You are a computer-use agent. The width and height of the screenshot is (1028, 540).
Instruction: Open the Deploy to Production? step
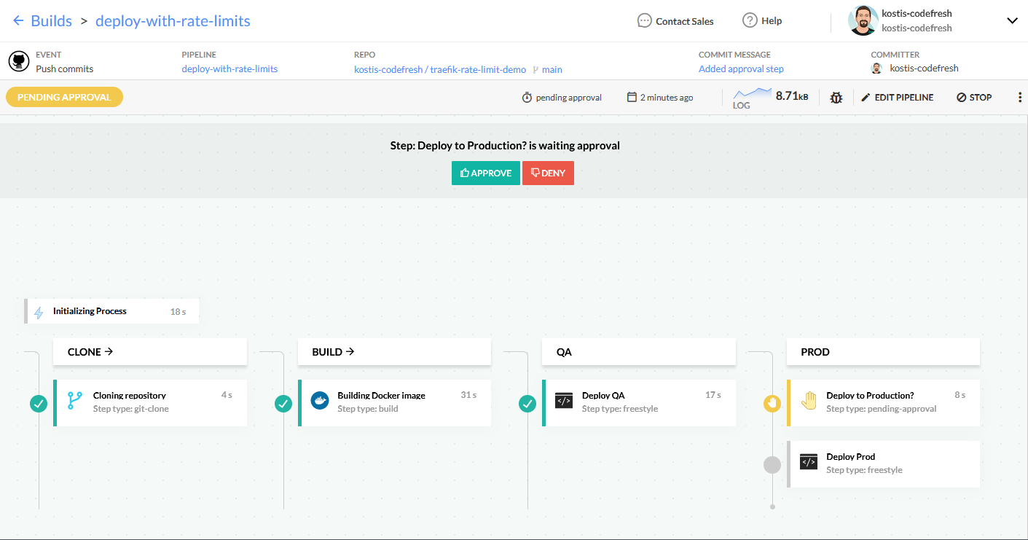click(883, 402)
